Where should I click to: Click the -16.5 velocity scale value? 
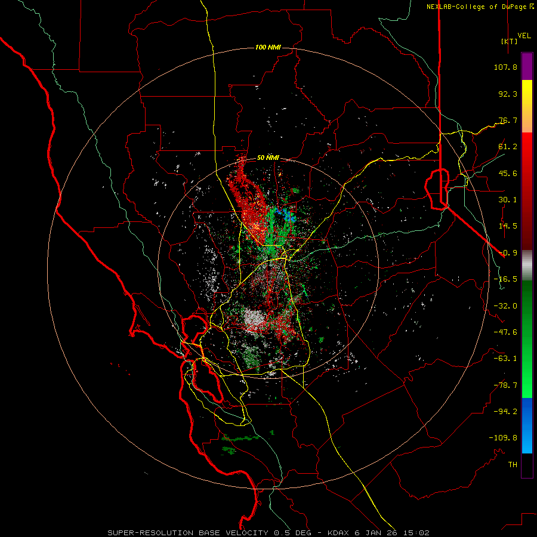(505, 279)
